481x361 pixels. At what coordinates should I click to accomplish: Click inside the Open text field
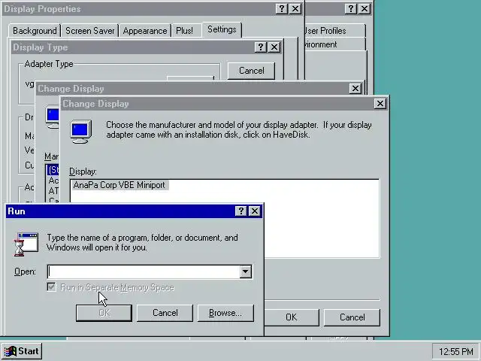click(x=144, y=272)
